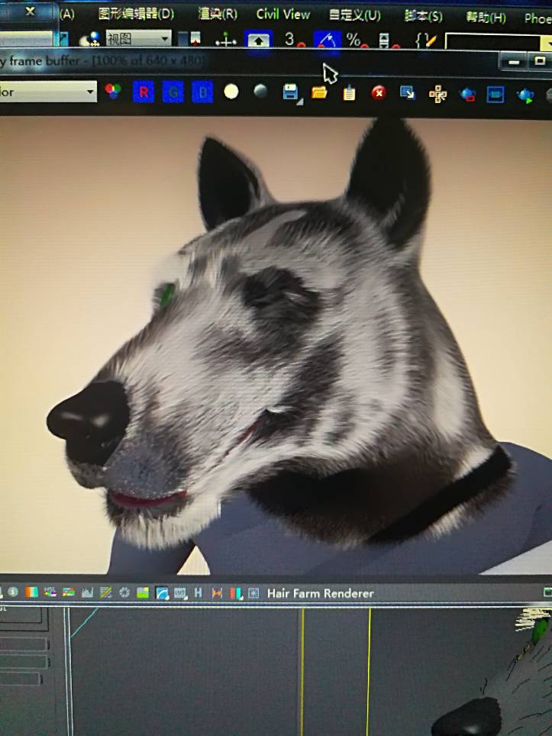This screenshot has width=552, height=736.
Task: Switch to alpha channel white circle
Action: [231, 92]
